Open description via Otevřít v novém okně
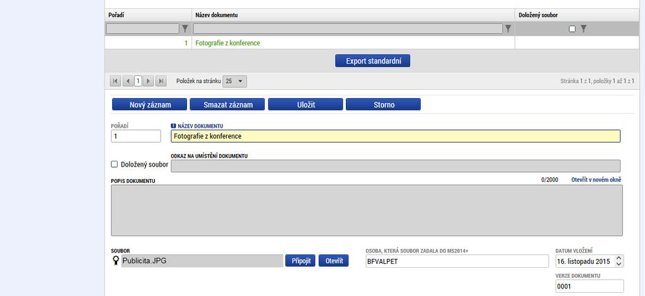Screen dimensions: 645x296 tap(596, 180)
